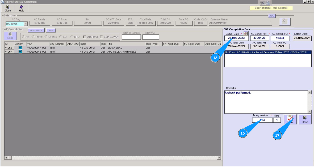This screenshot has width=314, height=168.
Task: Click the WO column header
Action: coord(38,44)
